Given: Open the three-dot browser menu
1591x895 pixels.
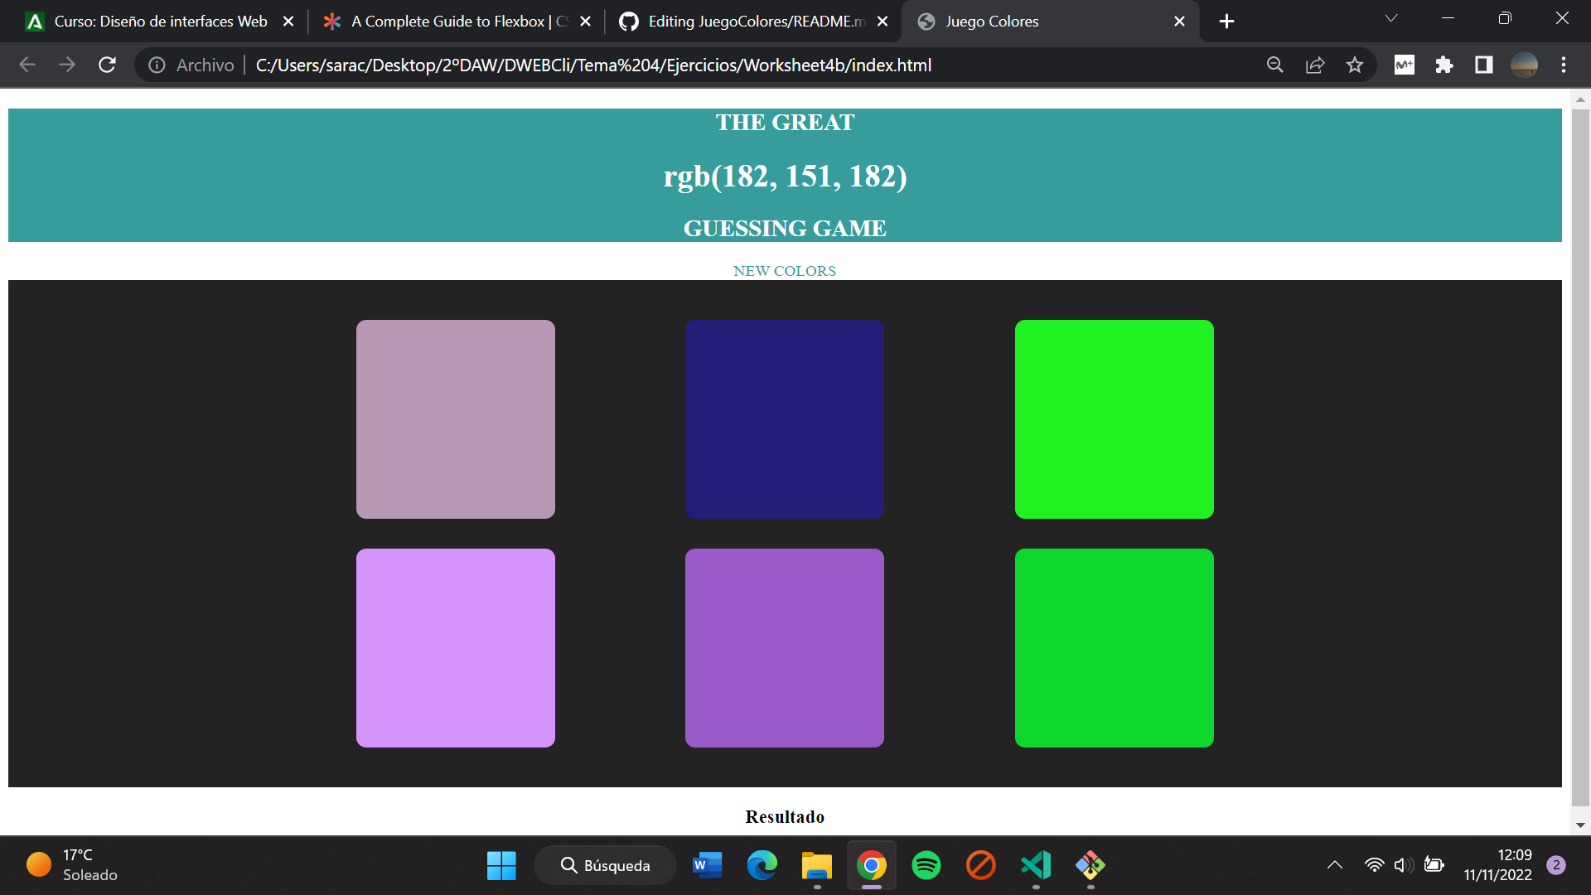Looking at the screenshot, I should point(1564,65).
